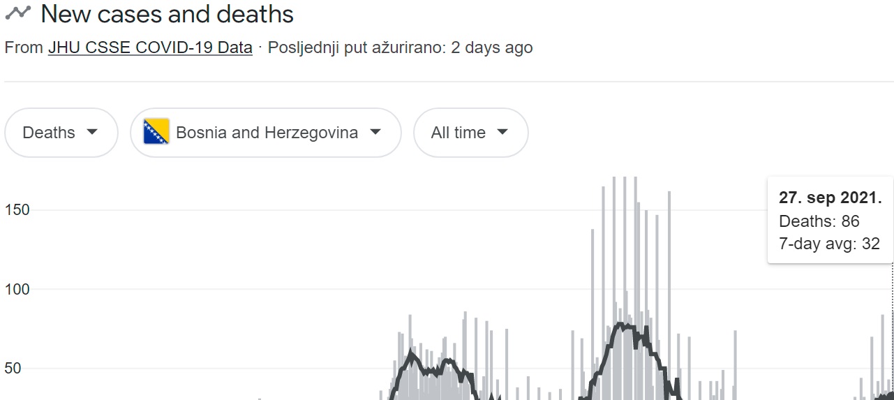The height and width of the screenshot is (400, 894).
Task: Open the All time range dropdown
Action: click(x=470, y=133)
